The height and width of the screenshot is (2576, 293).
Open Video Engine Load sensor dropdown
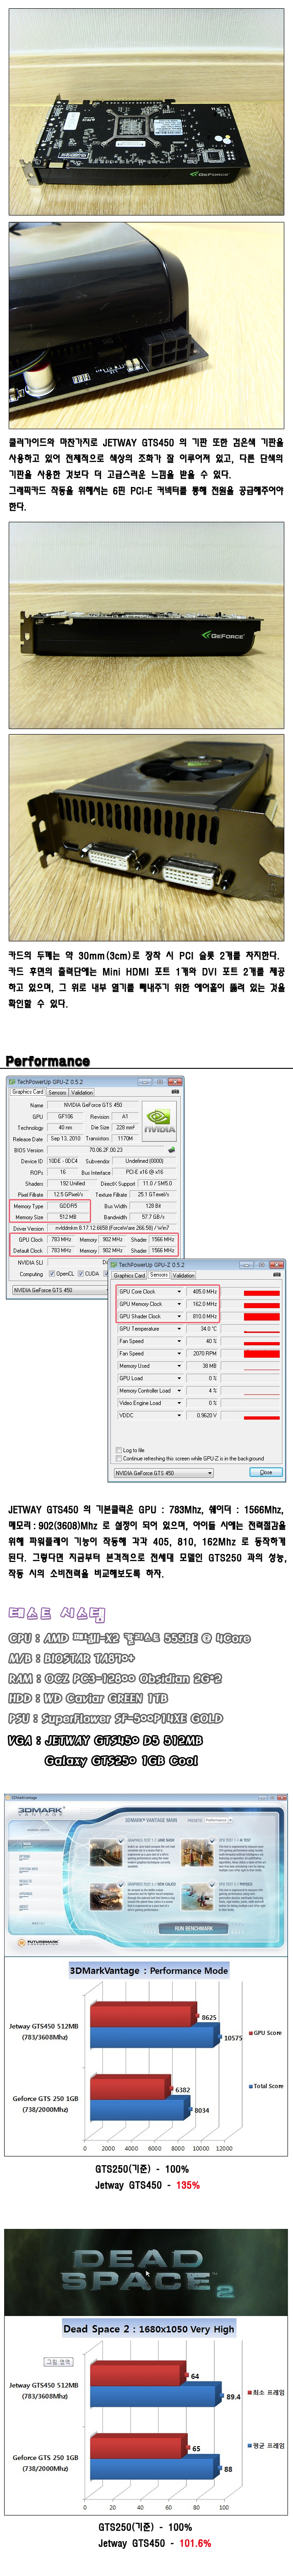tap(180, 1403)
